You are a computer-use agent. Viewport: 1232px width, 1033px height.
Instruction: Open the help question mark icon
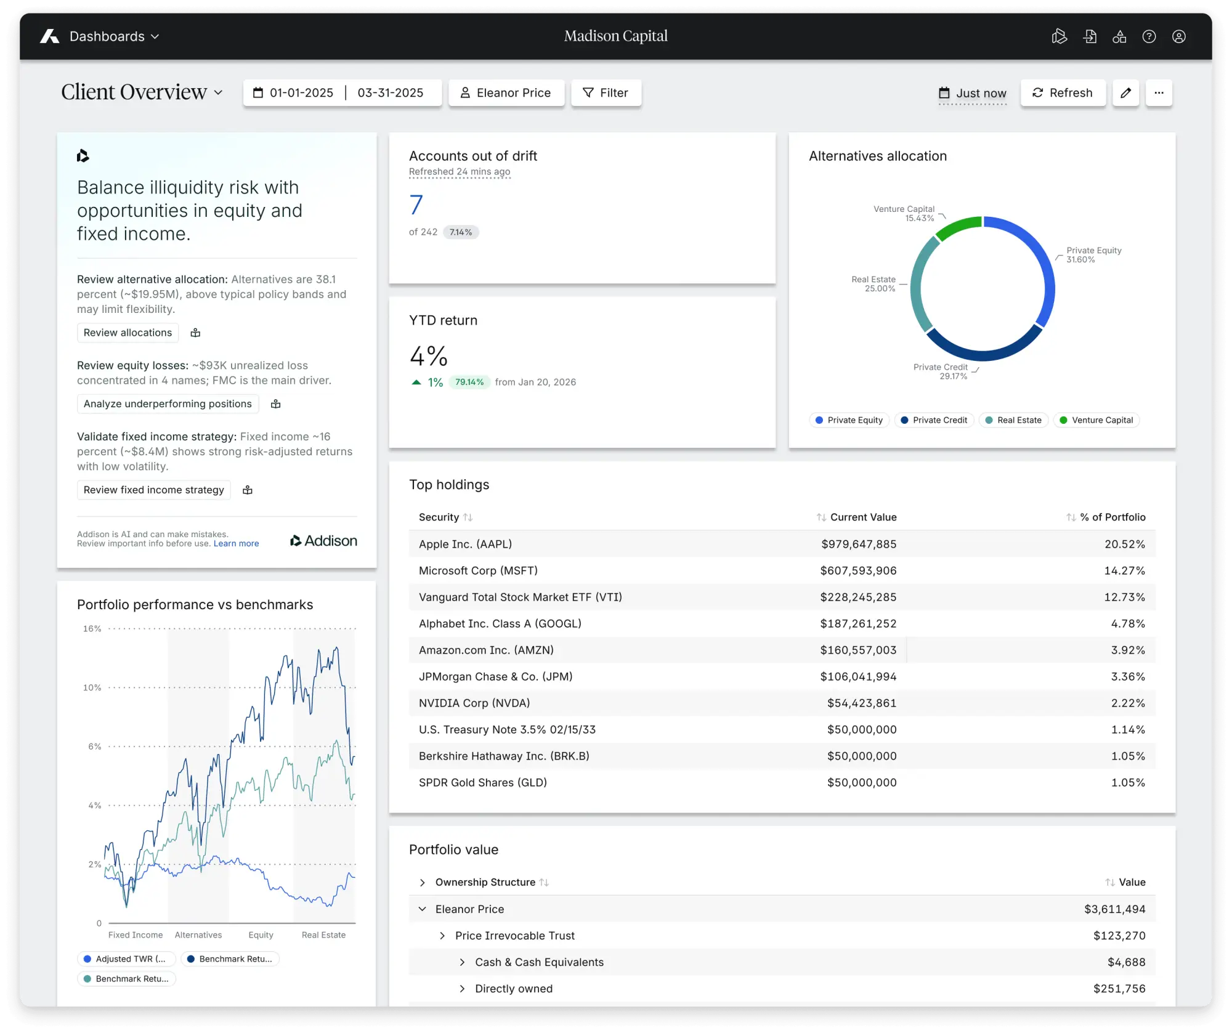point(1149,37)
